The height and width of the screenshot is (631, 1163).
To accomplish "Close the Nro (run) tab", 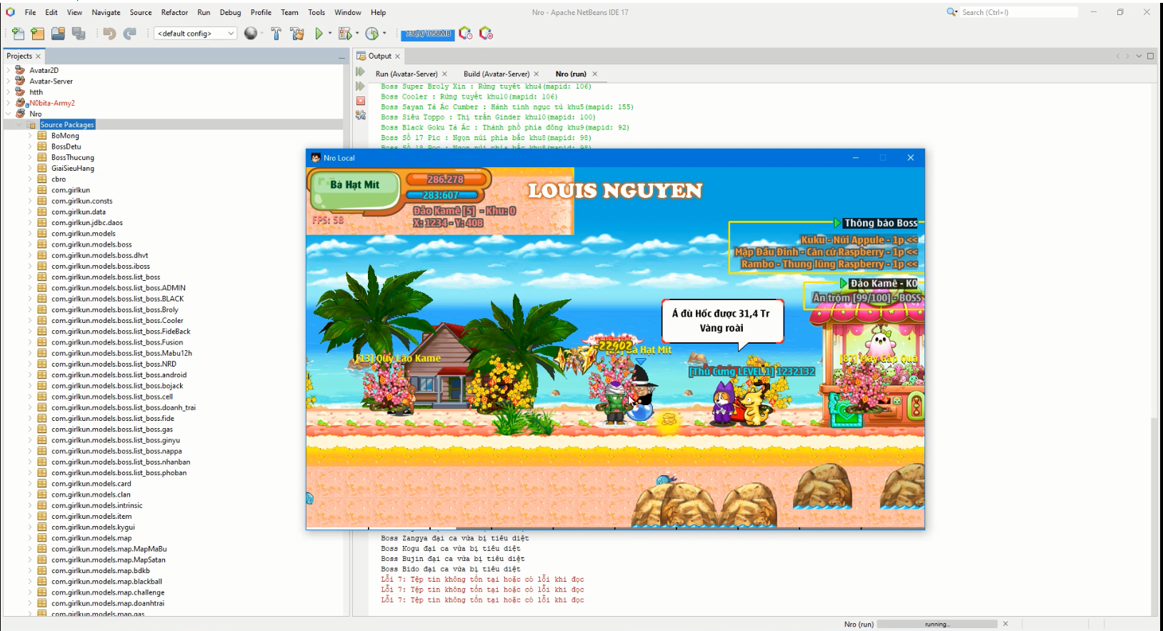I will coord(594,74).
